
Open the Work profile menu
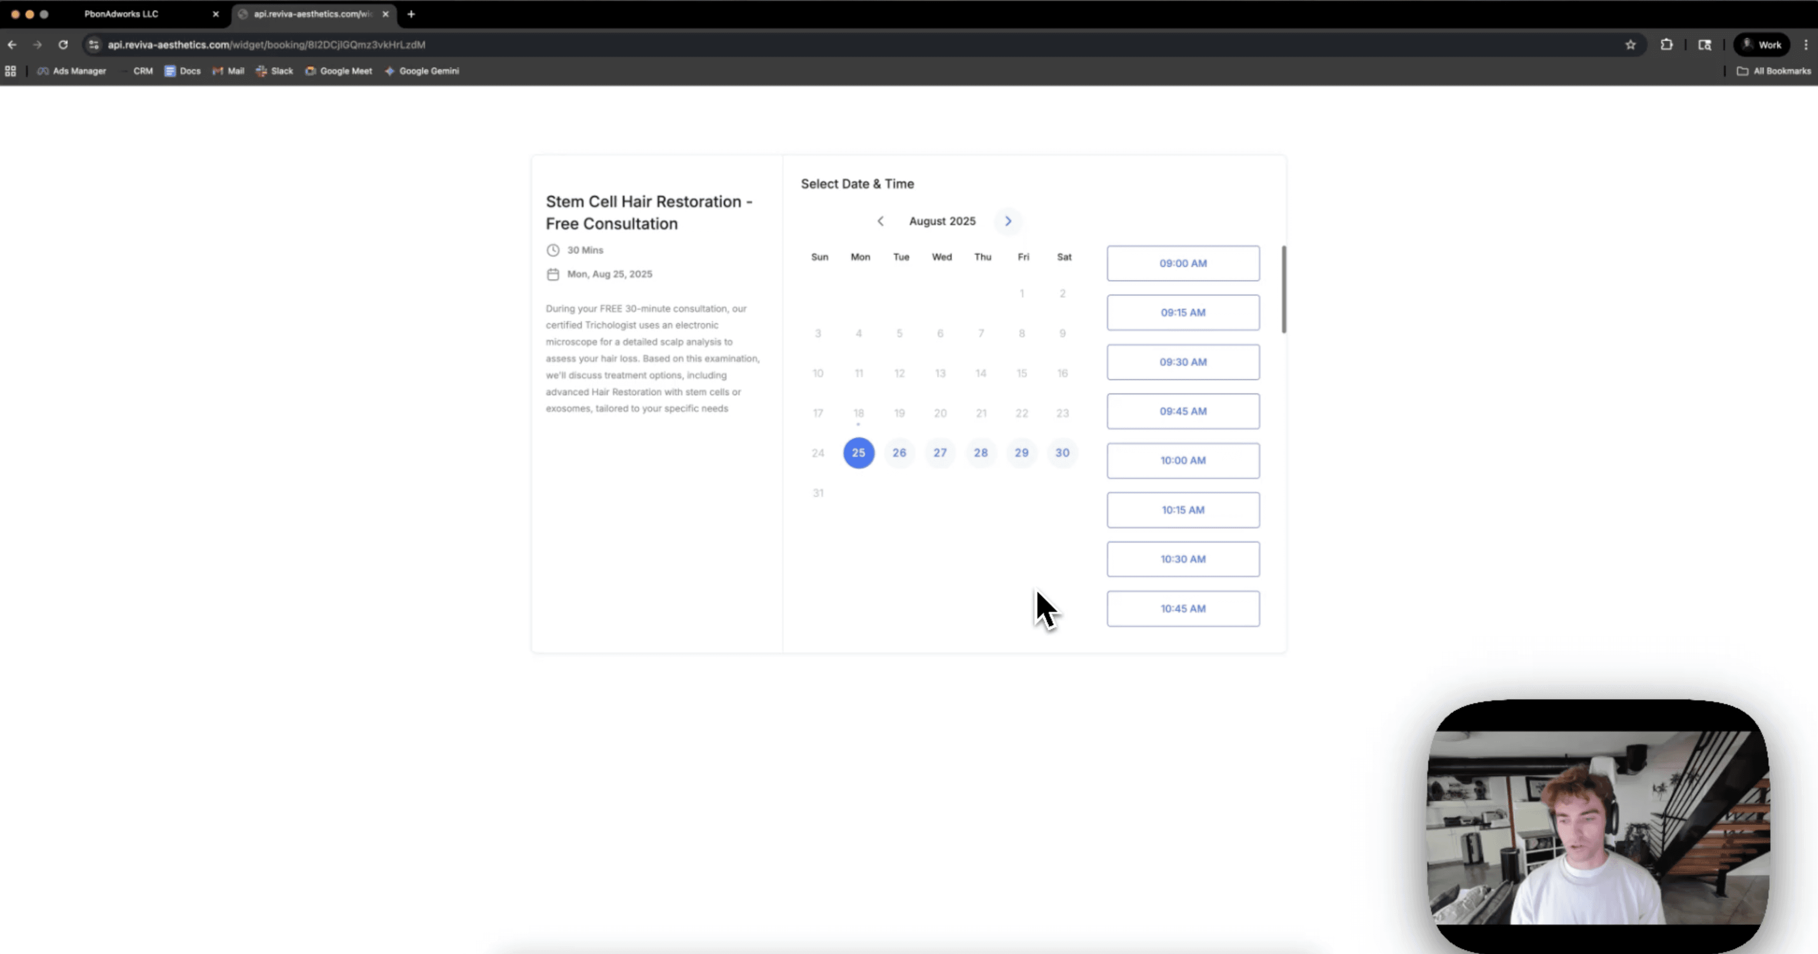pyautogui.click(x=1762, y=44)
